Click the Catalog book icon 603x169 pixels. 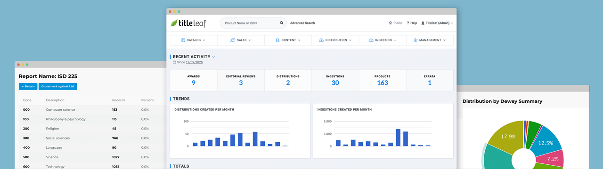[x=184, y=40]
